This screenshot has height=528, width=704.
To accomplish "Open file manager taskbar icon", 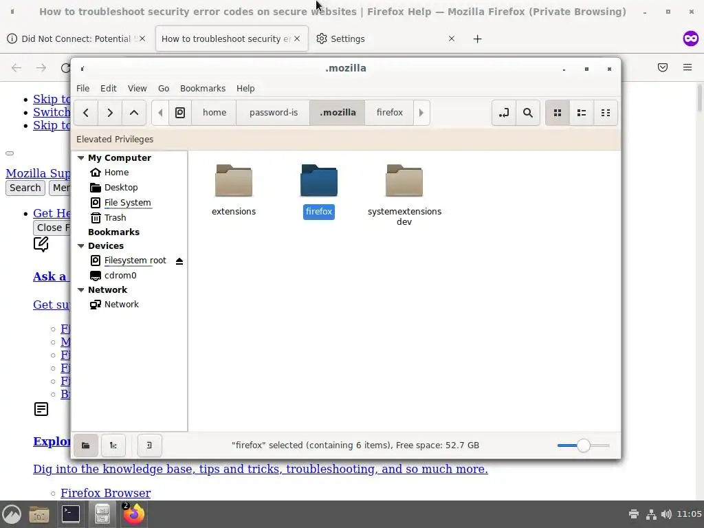I will (x=102, y=514).
